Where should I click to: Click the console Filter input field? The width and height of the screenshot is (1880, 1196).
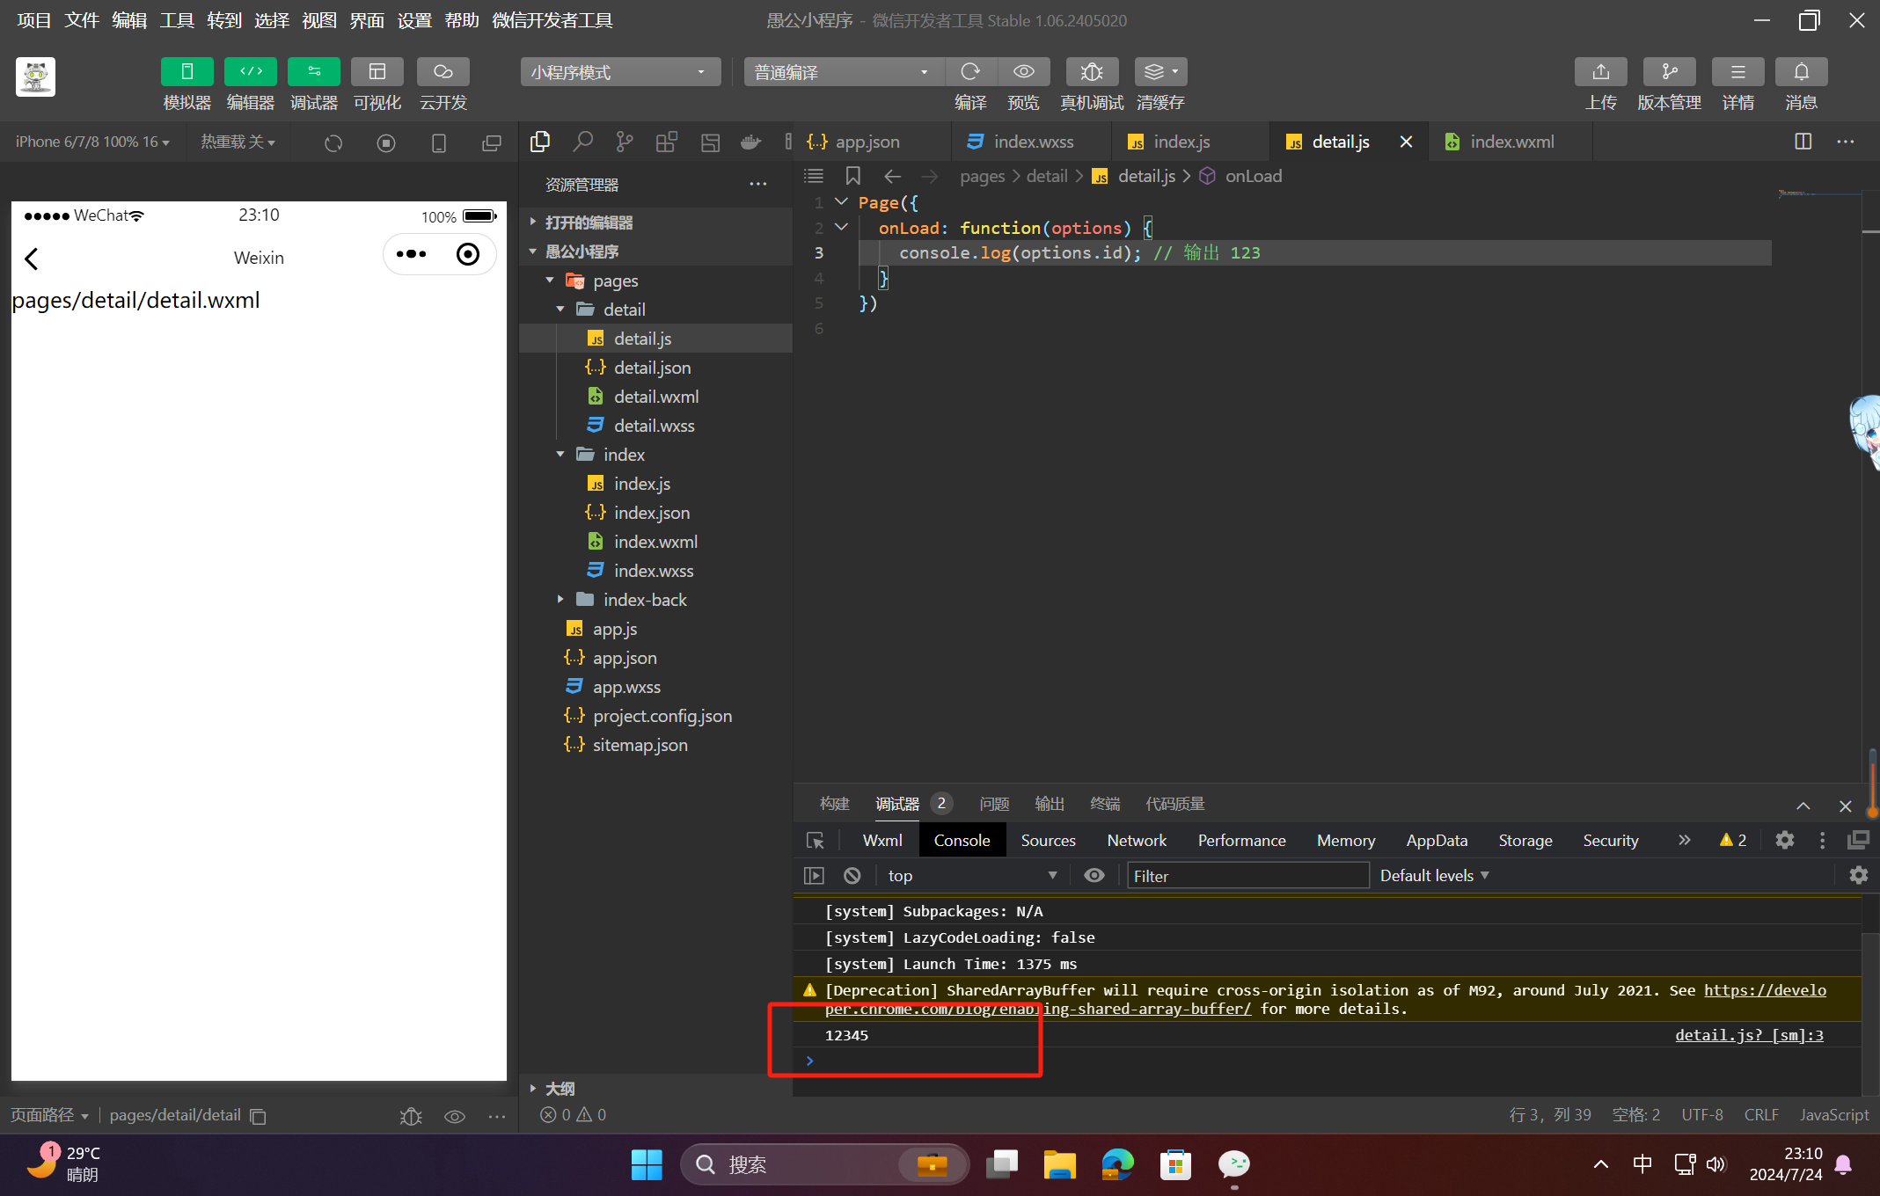click(x=1247, y=876)
